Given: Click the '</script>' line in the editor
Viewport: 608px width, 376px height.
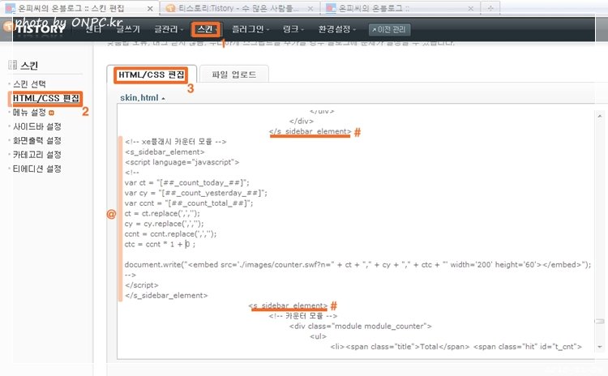Looking at the screenshot, I should tap(142, 285).
